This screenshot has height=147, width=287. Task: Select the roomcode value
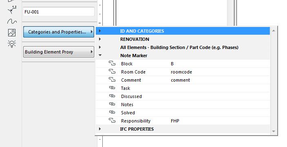coord(181,72)
